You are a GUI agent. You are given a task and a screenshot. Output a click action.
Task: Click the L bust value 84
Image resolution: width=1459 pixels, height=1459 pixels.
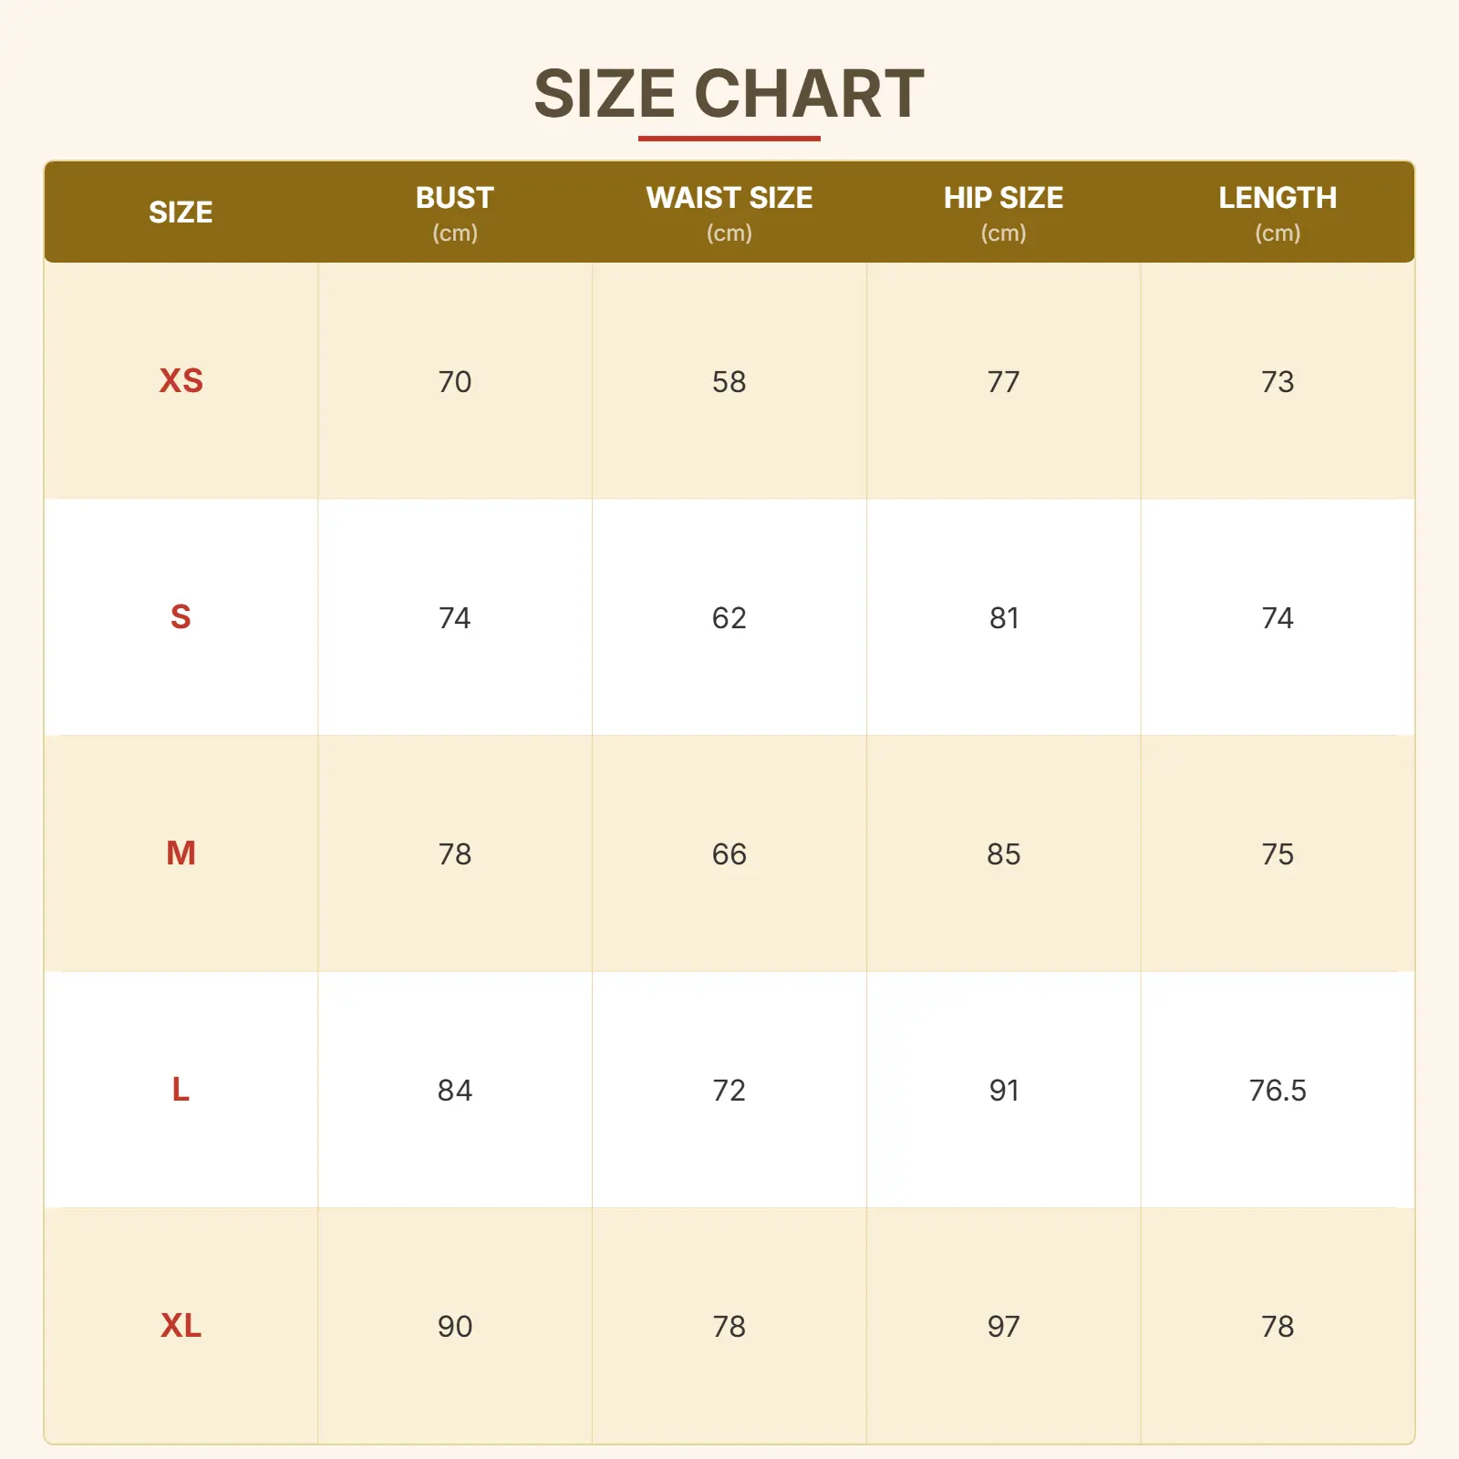pos(455,1090)
